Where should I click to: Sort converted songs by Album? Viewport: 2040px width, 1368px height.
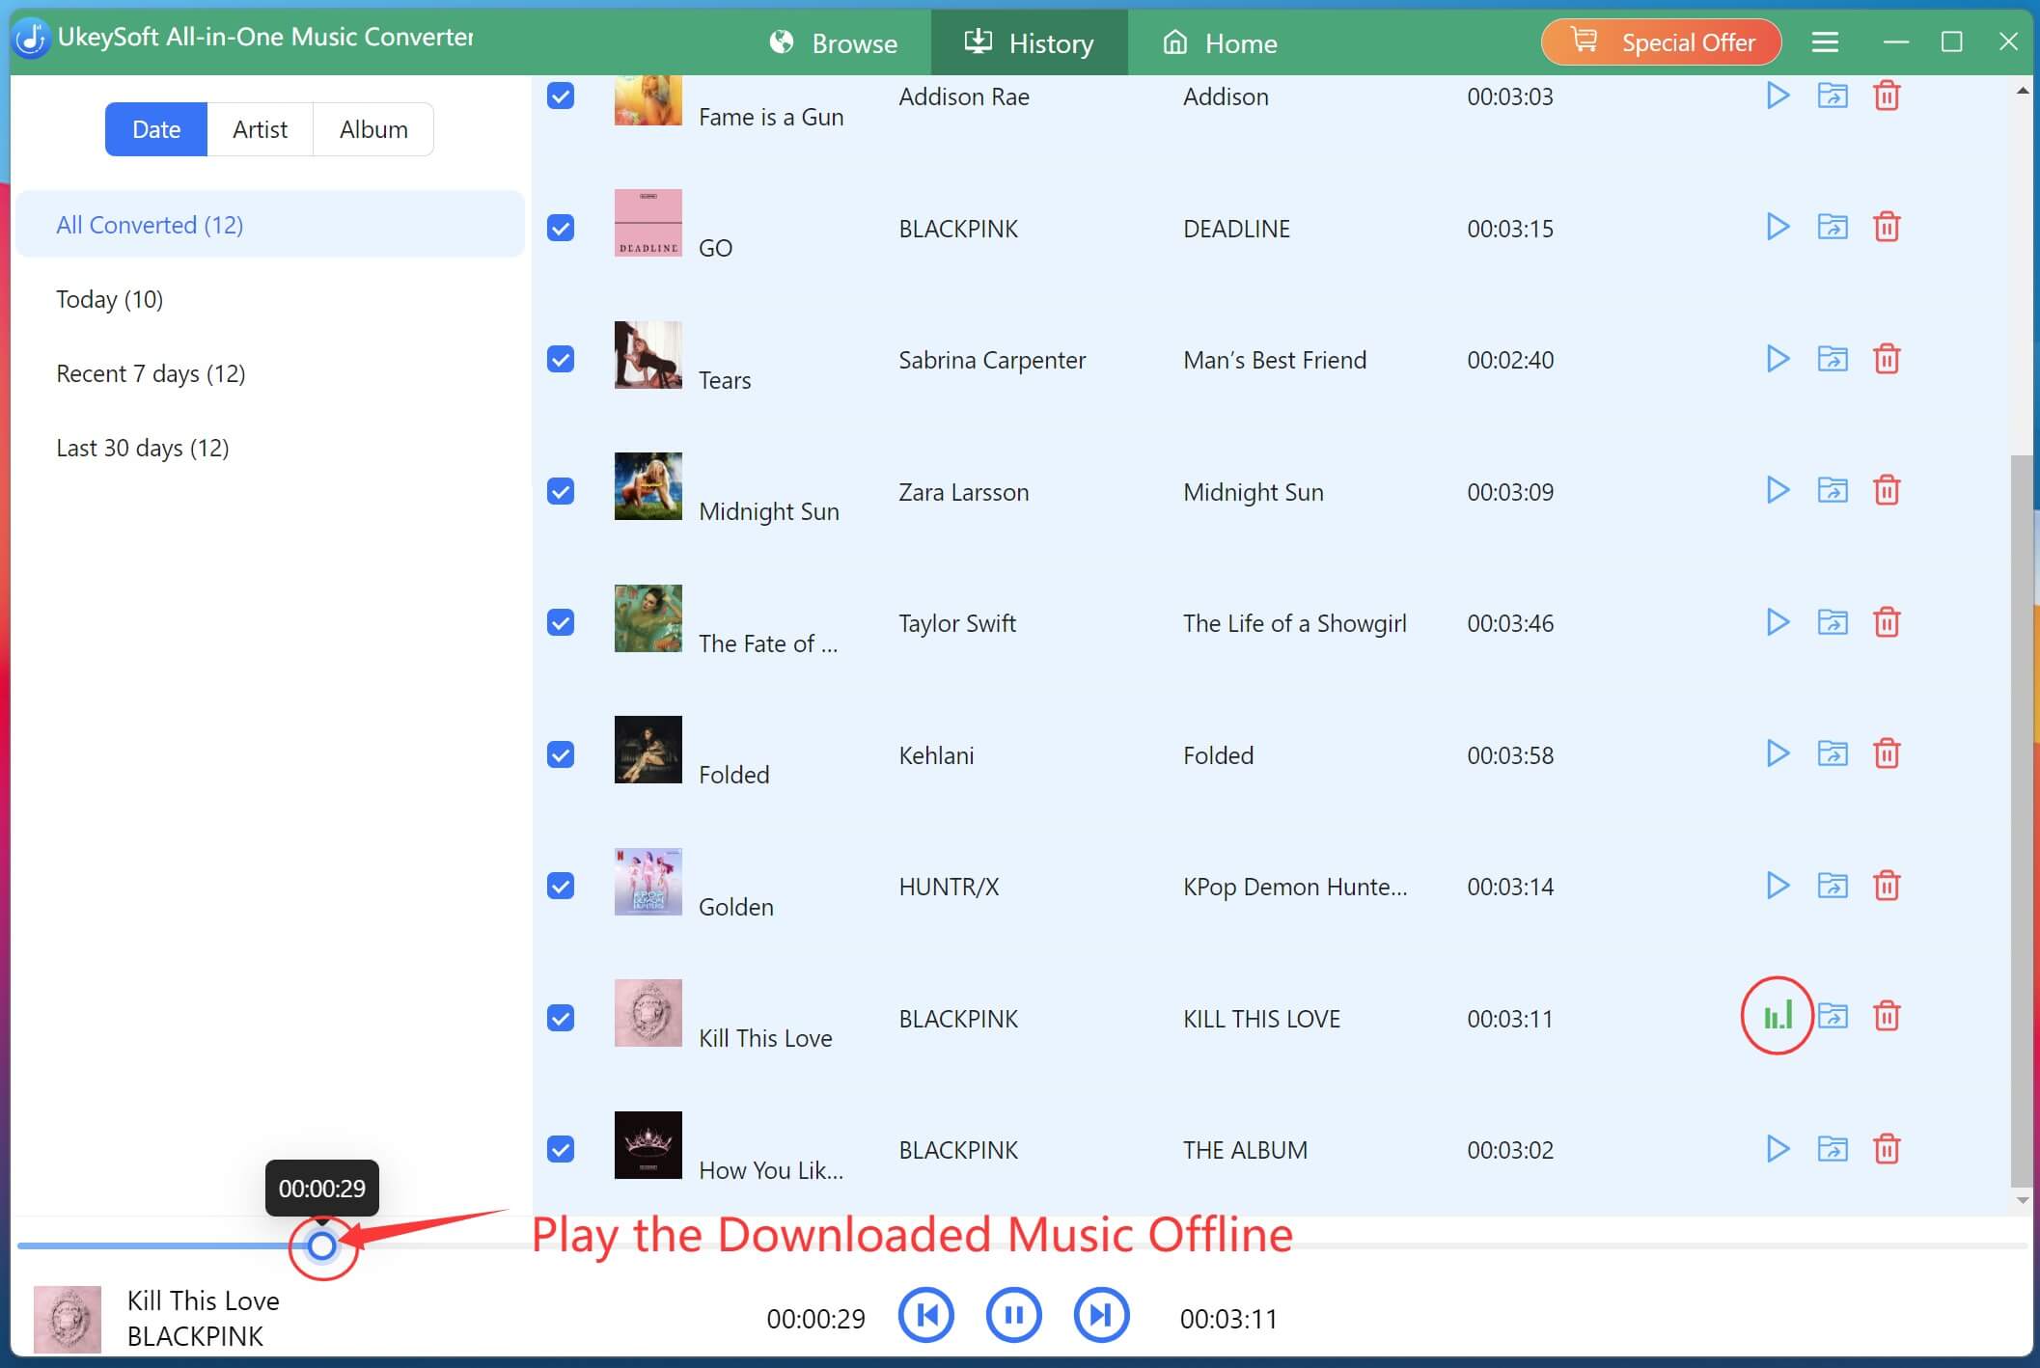[x=373, y=129]
